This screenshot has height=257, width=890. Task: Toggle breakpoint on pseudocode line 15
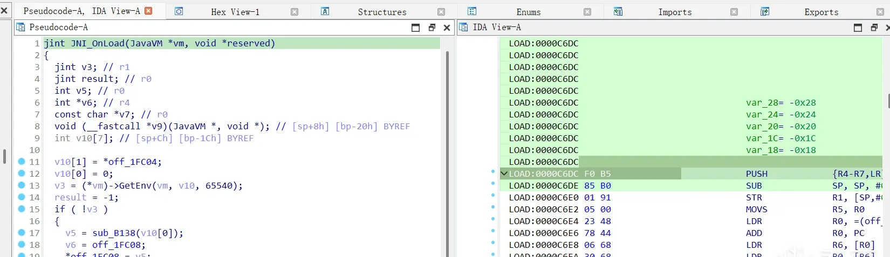pos(22,209)
